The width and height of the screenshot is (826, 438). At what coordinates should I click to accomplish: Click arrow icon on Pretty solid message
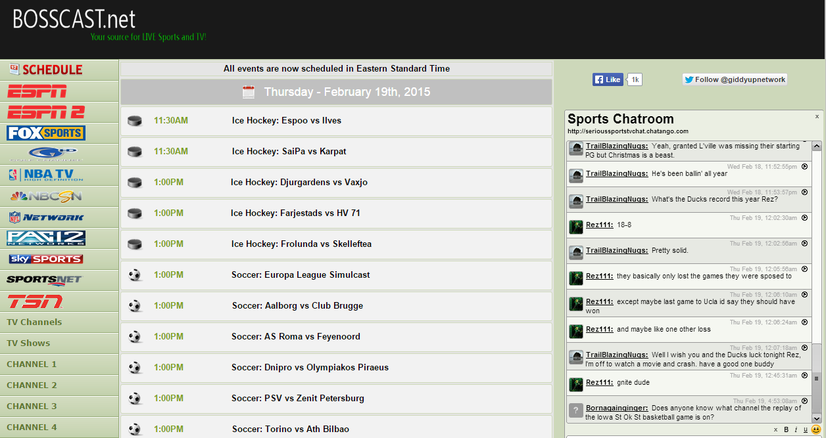click(x=804, y=244)
